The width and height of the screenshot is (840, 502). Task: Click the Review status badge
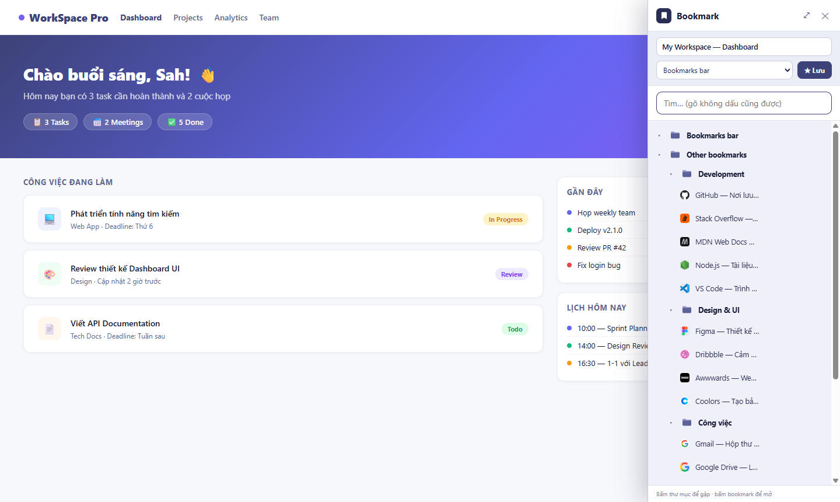pos(512,274)
